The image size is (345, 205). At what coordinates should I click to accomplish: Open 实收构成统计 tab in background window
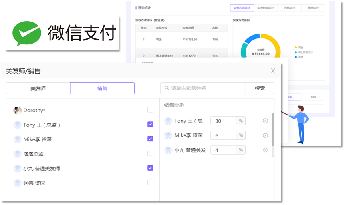coord(266,8)
